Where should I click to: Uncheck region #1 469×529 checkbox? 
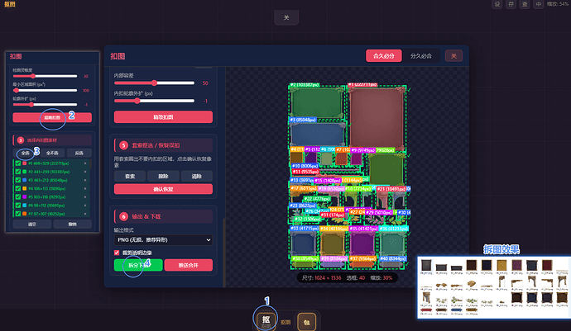coord(18,163)
